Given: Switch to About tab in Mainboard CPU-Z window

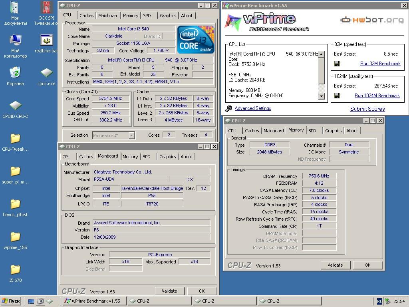Looking at the screenshot, I should pyautogui.click(x=187, y=157).
